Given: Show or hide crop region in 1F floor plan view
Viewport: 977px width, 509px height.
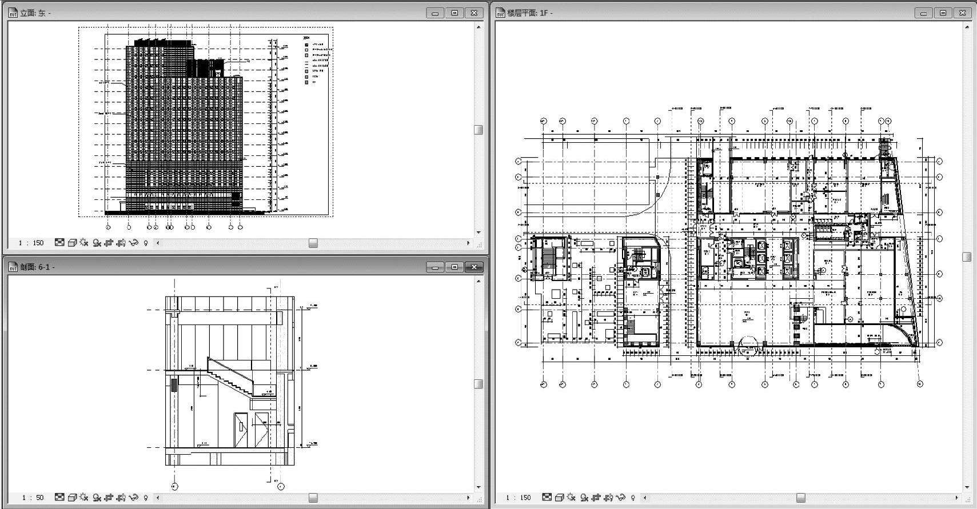Looking at the screenshot, I should click(x=608, y=498).
